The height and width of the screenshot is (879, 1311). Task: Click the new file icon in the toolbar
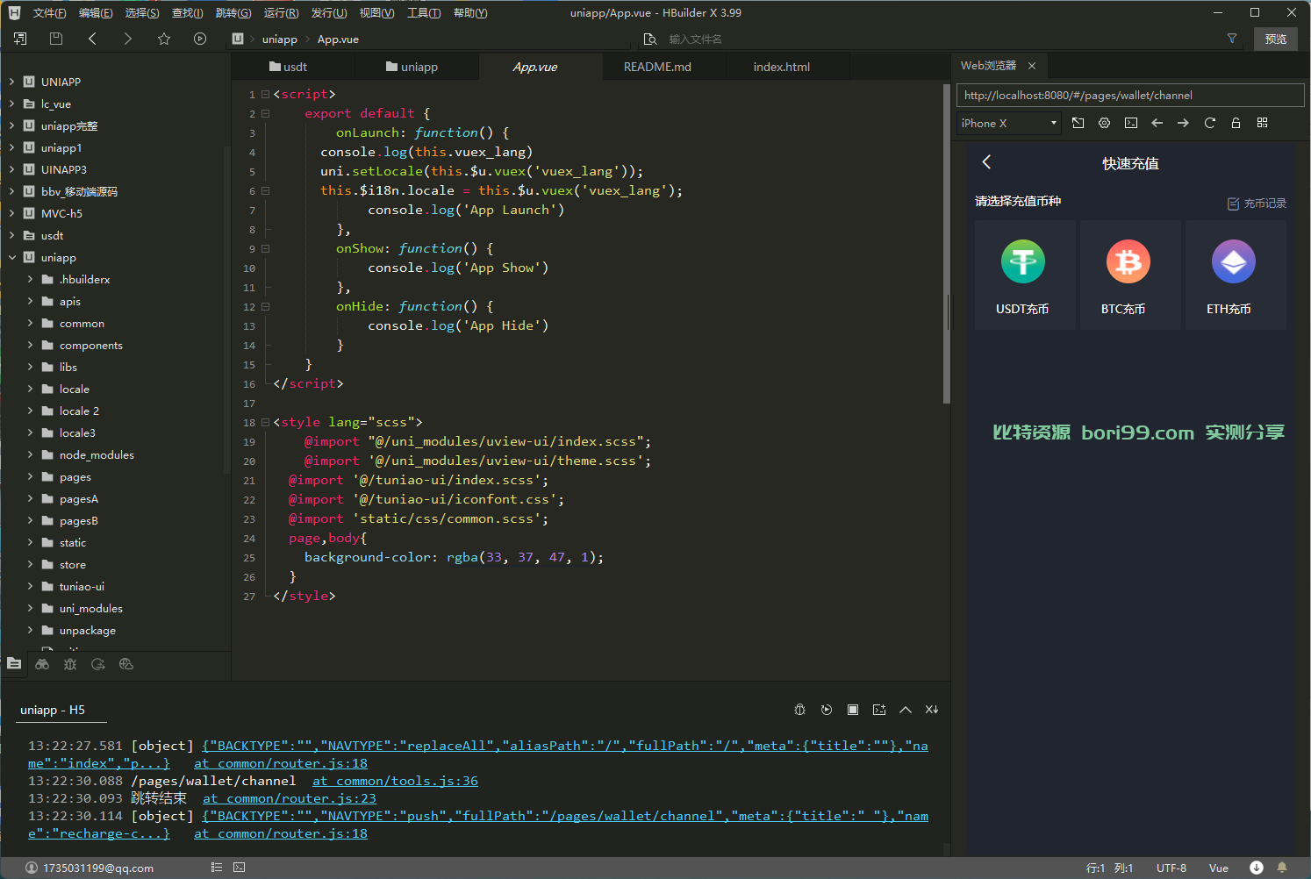[20, 39]
